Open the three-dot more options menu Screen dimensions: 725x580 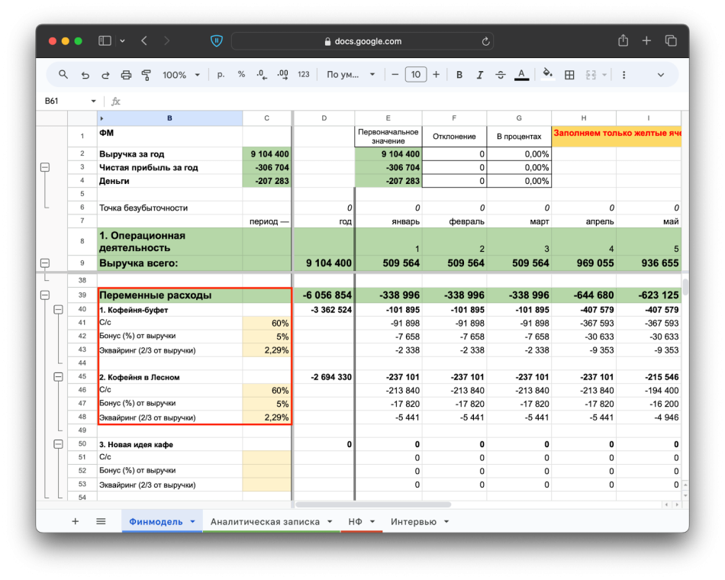623,75
